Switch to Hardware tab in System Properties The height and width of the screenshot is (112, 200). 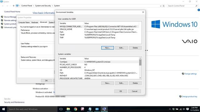(35, 22)
